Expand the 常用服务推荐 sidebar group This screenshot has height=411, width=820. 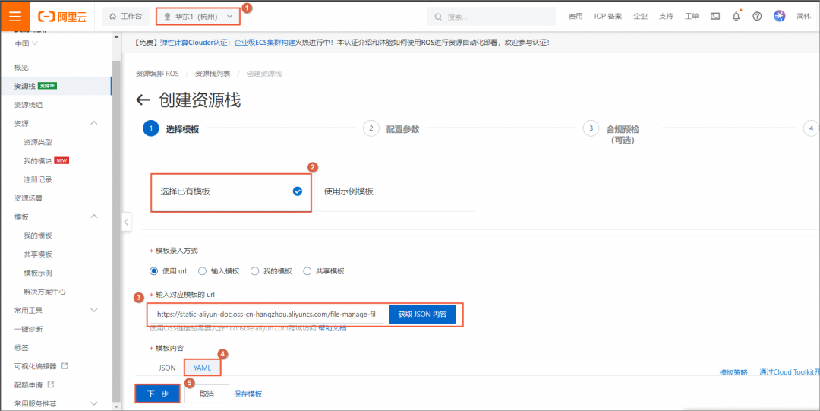click(94, 403)
